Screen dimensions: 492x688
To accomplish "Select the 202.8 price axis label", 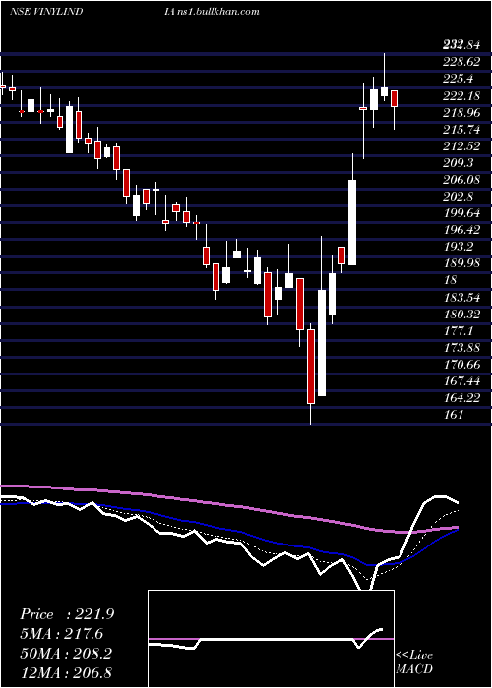I will click(x=459, y=197).
